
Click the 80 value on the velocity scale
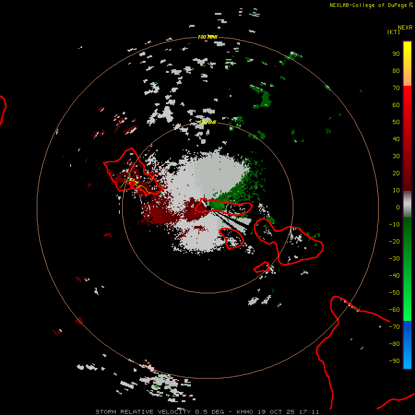[396, 71]
